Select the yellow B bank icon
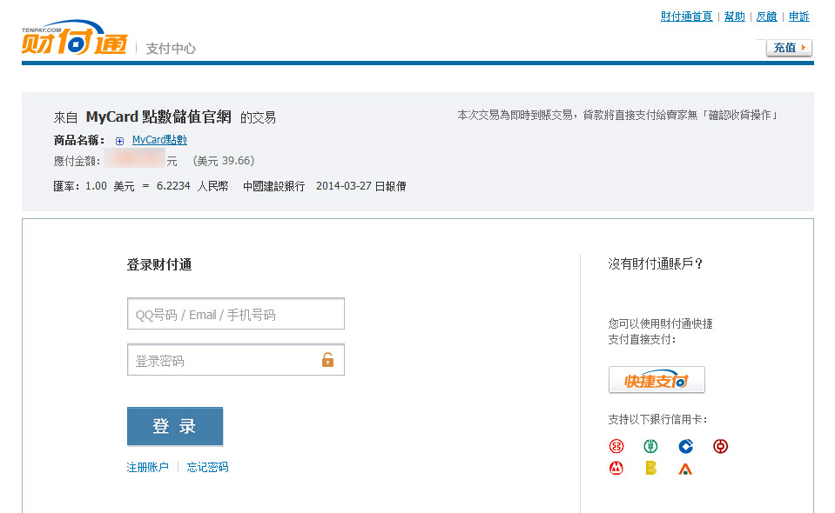This screenshot has width=835, height=513. click(650, 468)
